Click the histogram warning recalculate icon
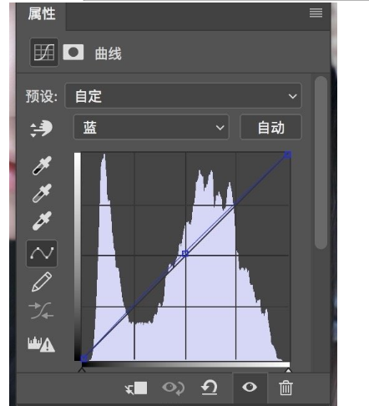Screen dimensions: 369x406 (x=42, y=344)
